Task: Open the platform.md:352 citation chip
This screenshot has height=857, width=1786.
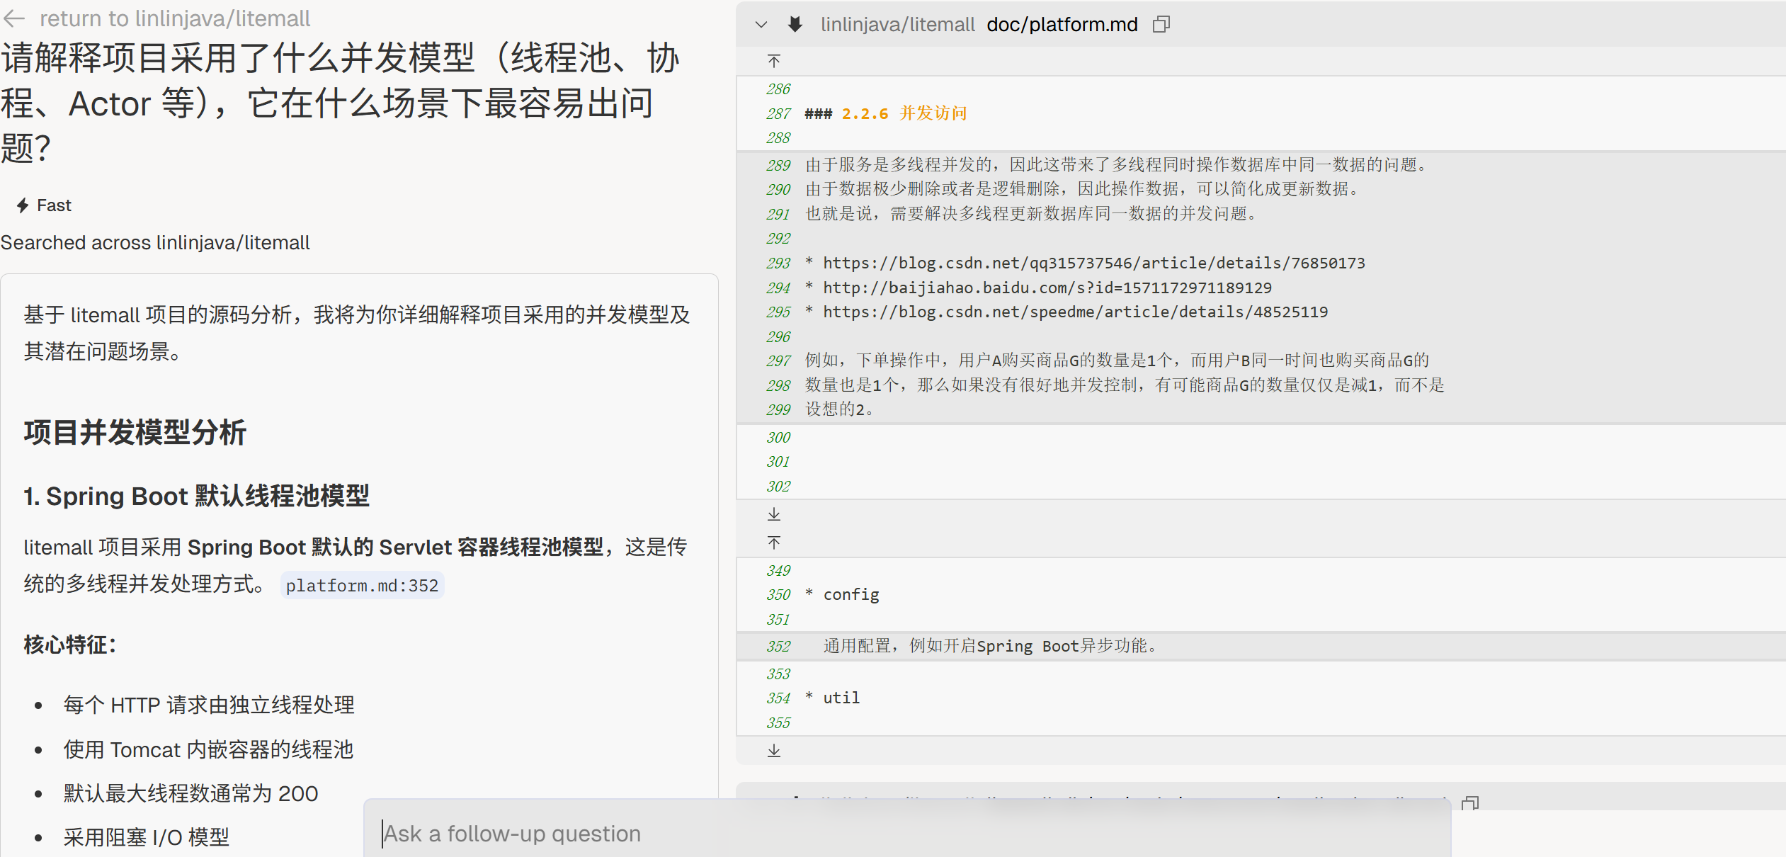Action: 362,586
